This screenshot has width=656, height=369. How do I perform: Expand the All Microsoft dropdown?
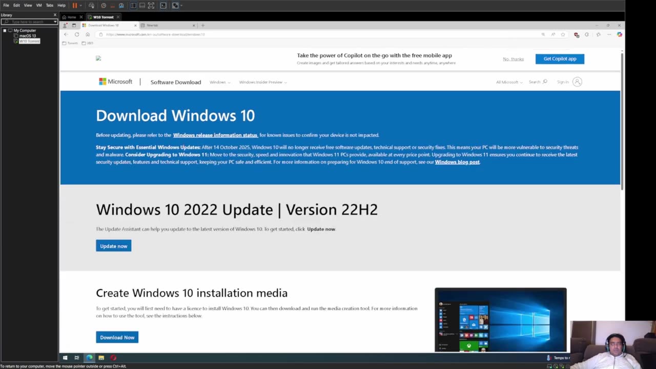509,82
